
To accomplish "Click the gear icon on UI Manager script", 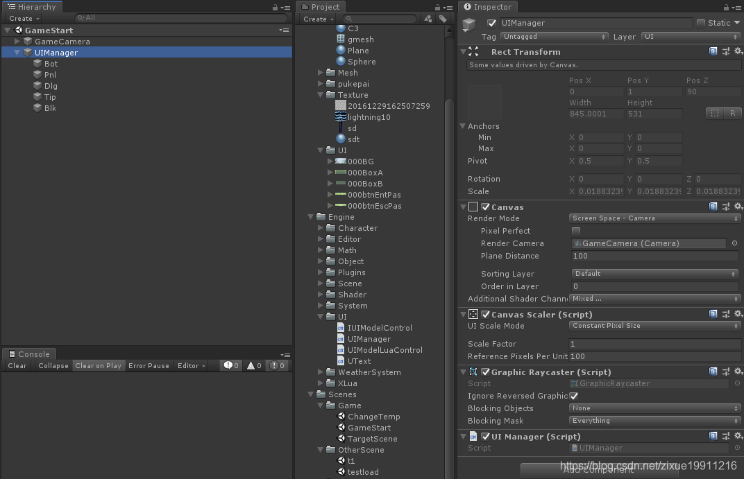I will [x=738, y=436].
